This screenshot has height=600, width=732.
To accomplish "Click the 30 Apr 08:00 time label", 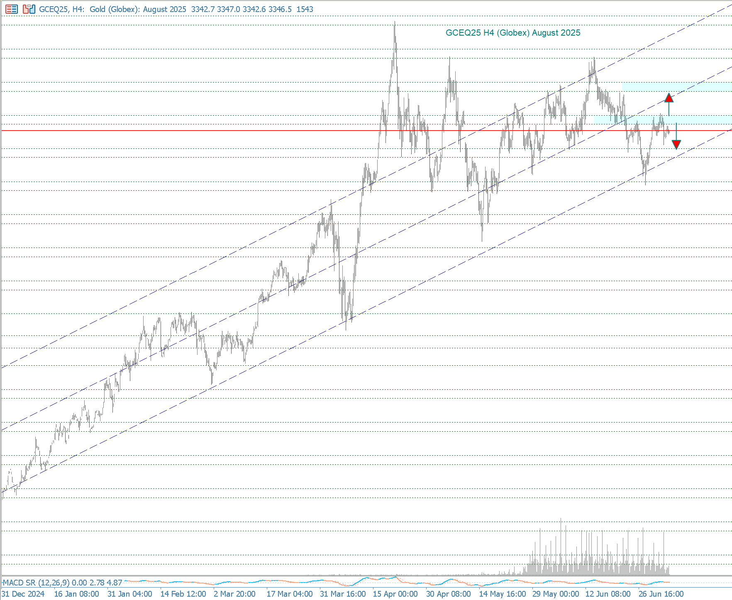I will [448, 594].
